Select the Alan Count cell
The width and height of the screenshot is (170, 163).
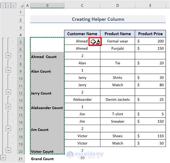pos(47,70)
